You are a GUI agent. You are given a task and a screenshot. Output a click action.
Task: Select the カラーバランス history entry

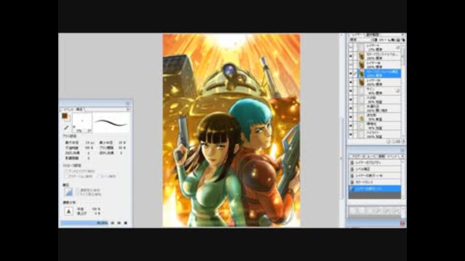375,182
